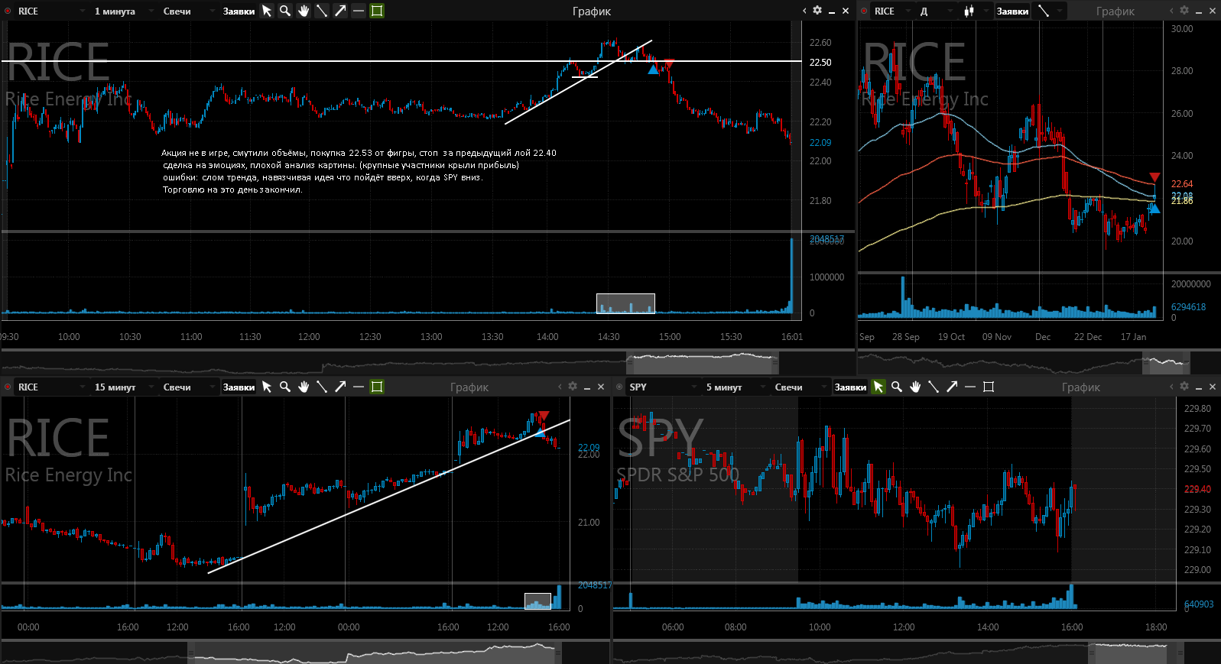Image resolution: width=1221 pixels, height=664 pixels.
Task: Toggle Заявки orders display in the daily RICE chart
Action: click(x=1012, y=11)
